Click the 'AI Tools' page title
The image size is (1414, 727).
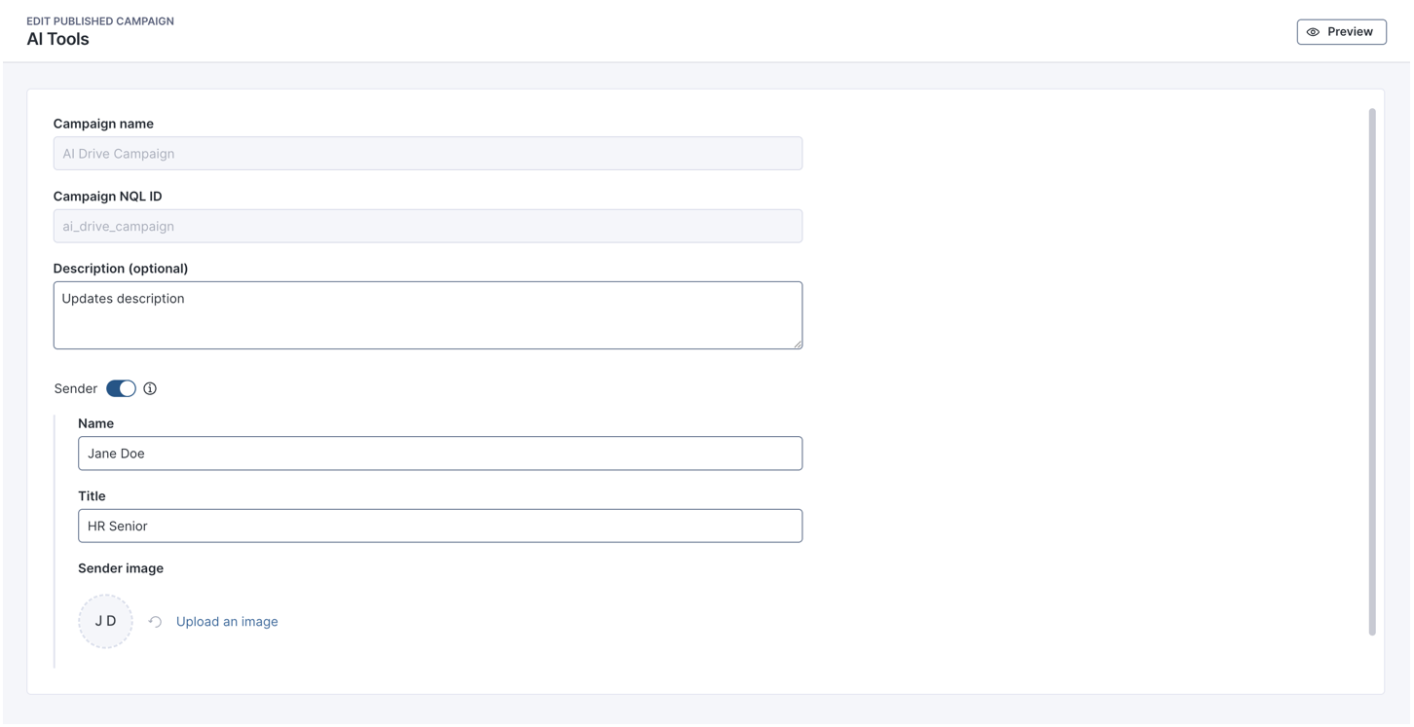[x=57, y=39]
